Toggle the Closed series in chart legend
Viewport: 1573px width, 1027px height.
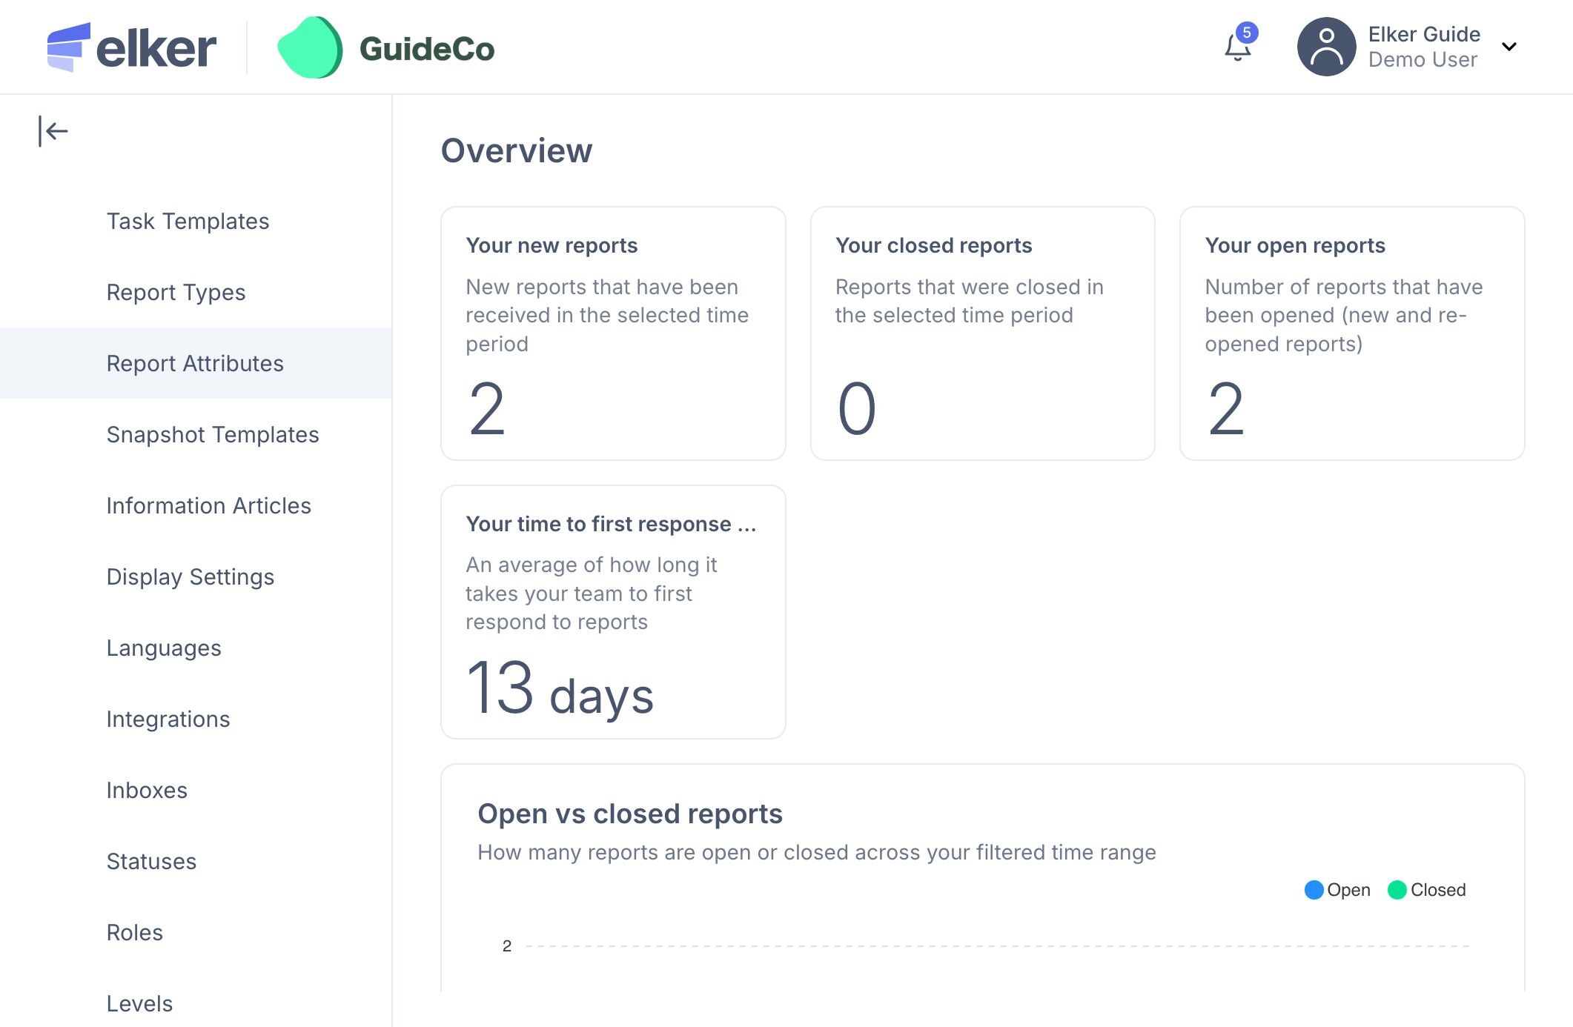point(1427,889)
